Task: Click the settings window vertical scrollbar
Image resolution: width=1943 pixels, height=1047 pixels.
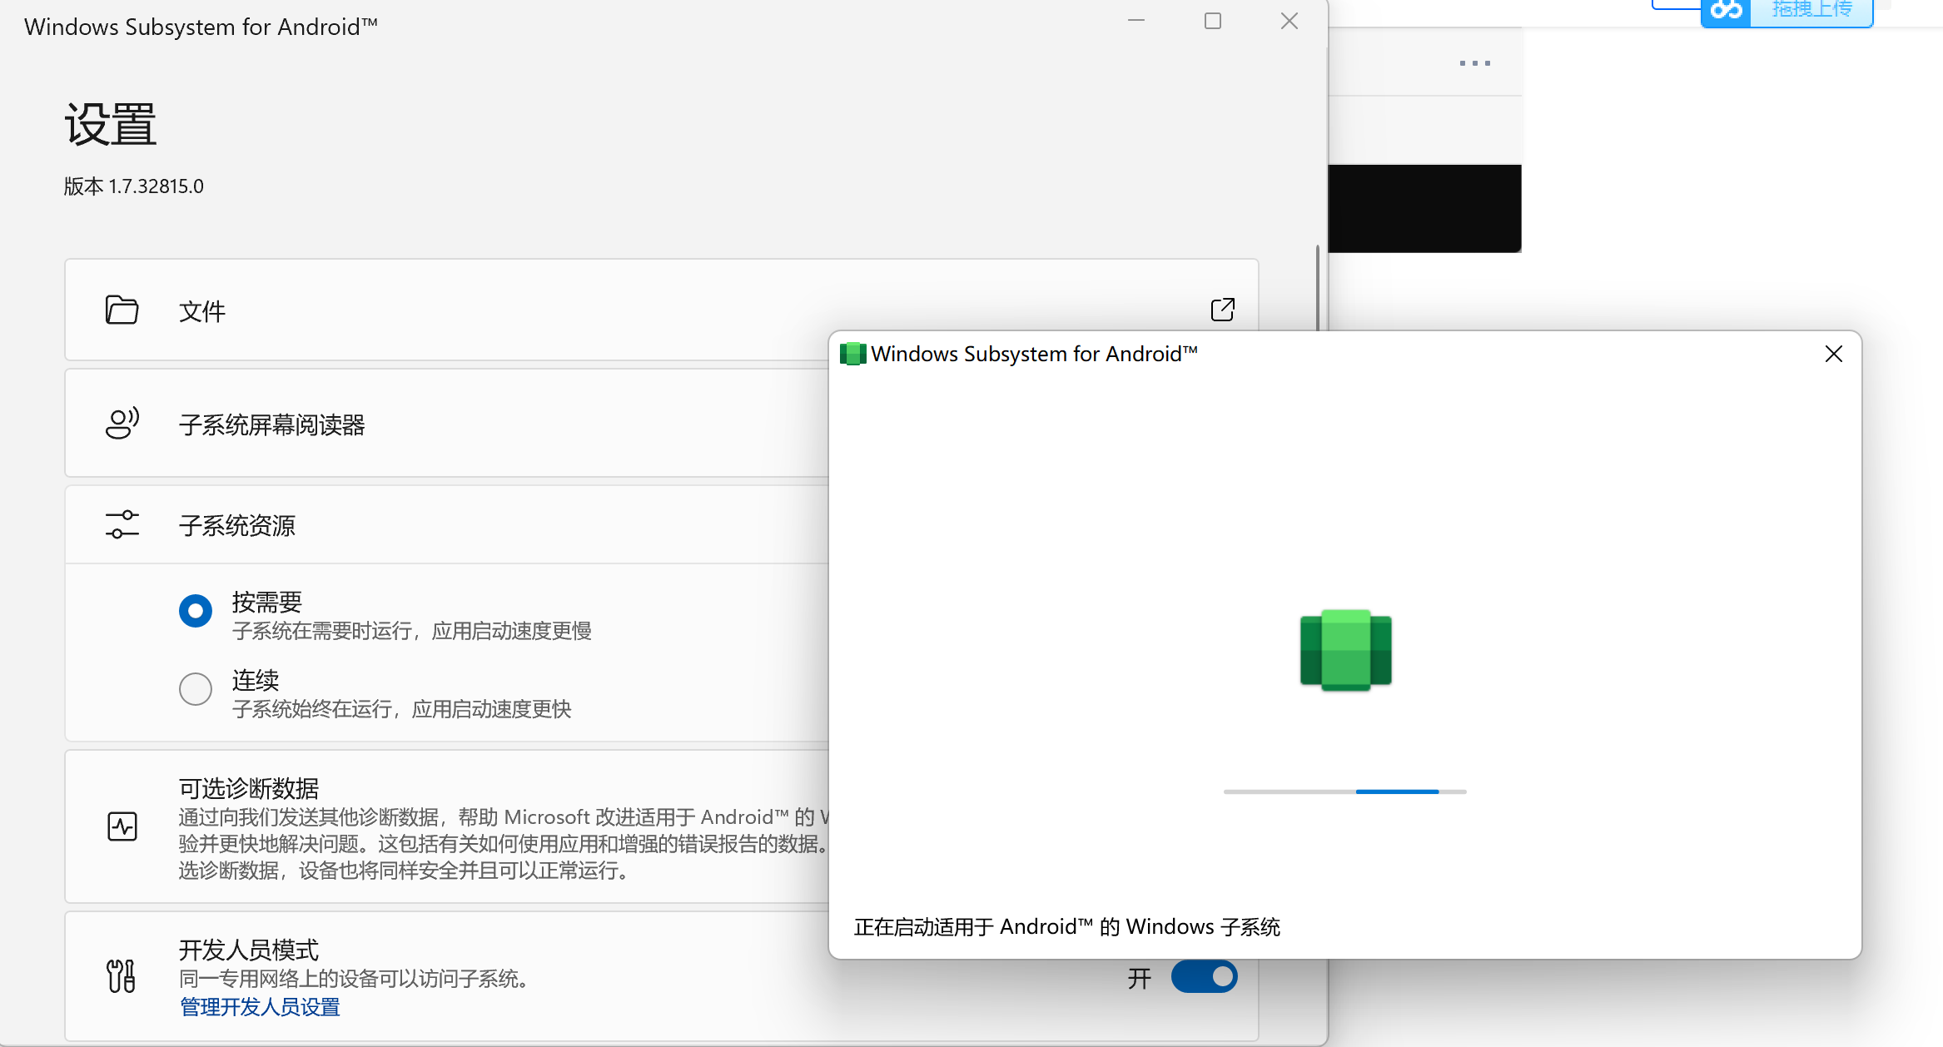Action: tap(1317, 287)
